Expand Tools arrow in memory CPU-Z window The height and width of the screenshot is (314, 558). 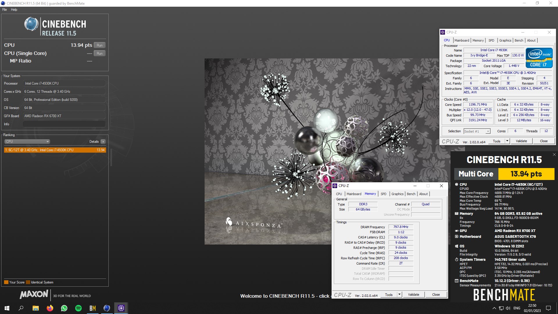[x=399, y=295]
